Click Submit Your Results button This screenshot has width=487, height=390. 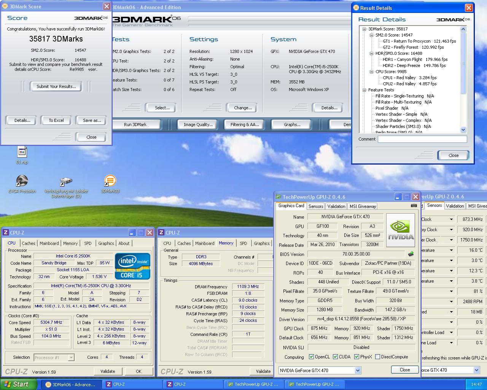click(x=56, y=86)
